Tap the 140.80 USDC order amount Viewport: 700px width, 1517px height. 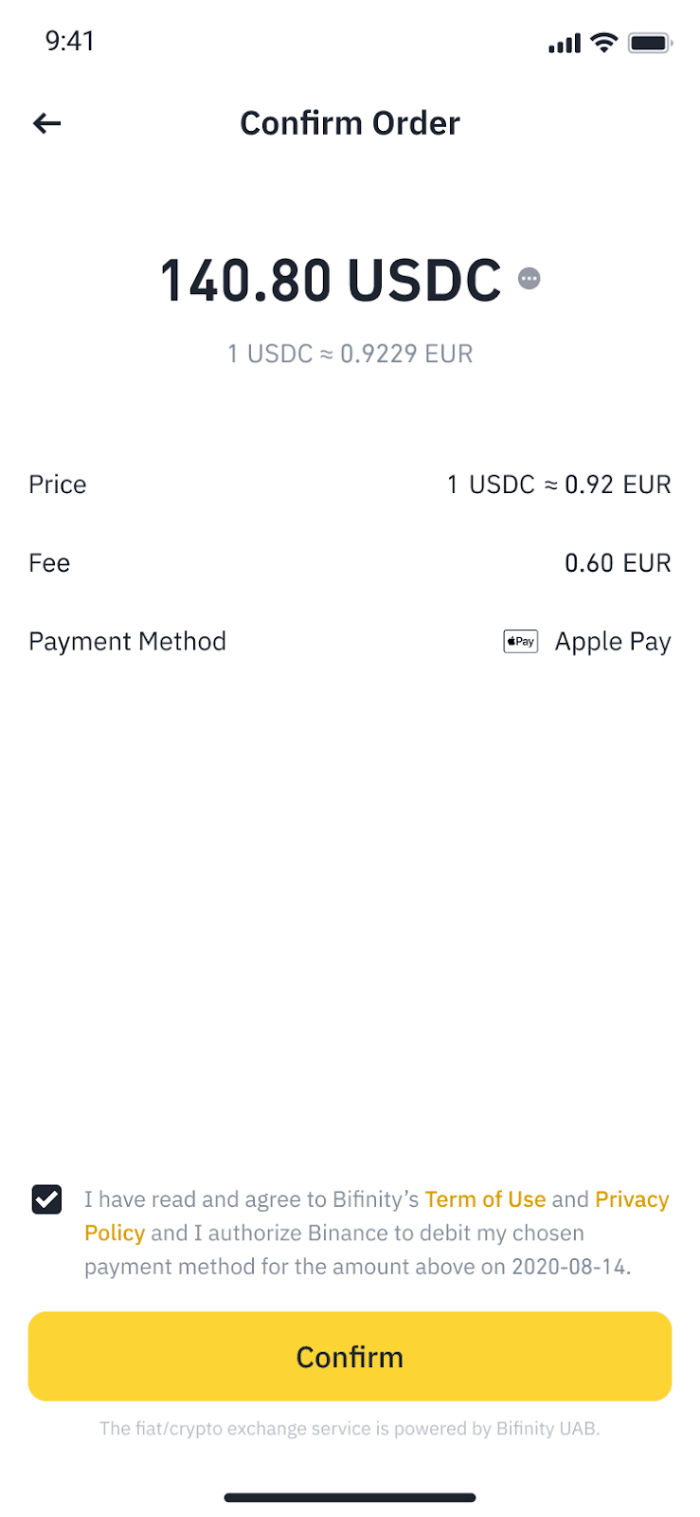[x=331, y=281]
